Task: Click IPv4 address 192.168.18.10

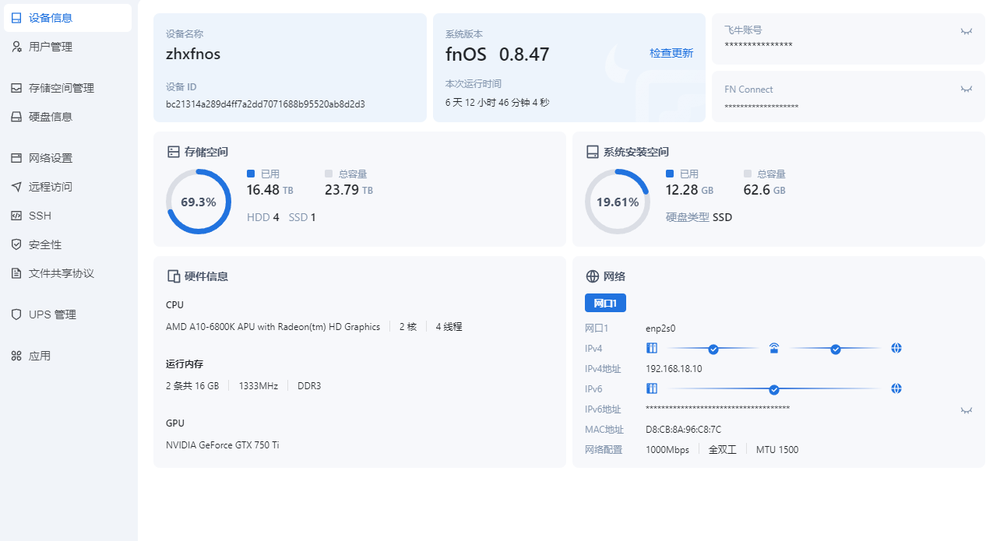Action: pos(674,369)
